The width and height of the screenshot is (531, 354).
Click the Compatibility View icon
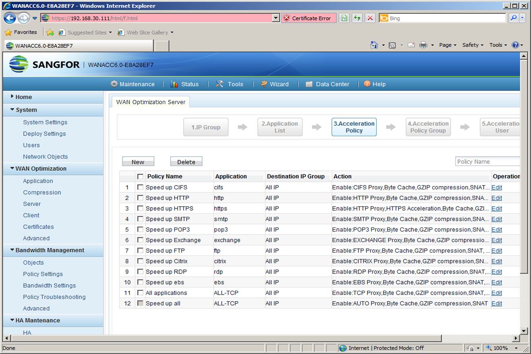pos(344,18)
